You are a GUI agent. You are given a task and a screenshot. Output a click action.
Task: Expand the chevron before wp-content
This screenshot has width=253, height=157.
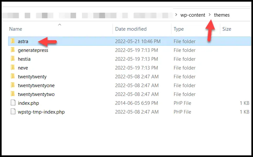[x=176, y=15]
